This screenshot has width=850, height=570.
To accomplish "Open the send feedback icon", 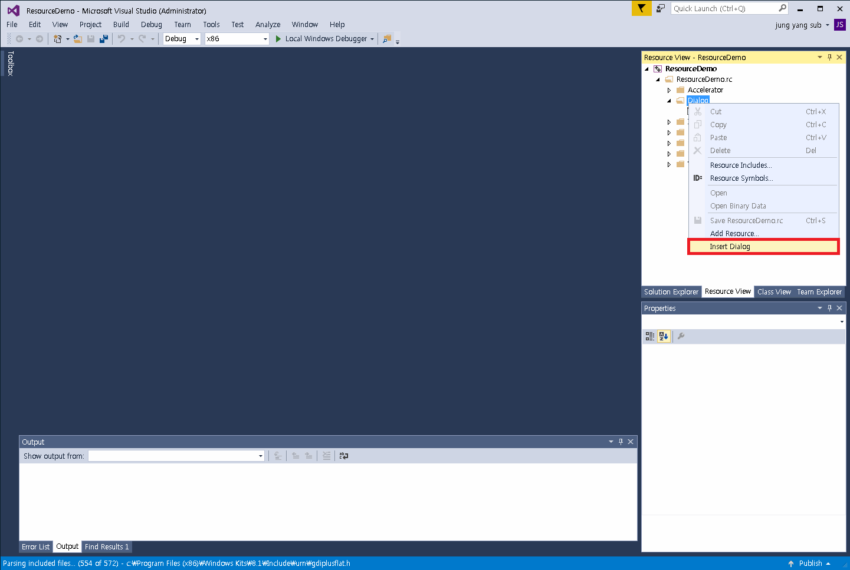I will 661,8.
